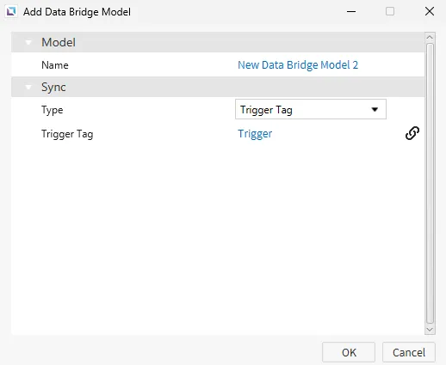Minimize the Add Data Bridge Model window
The width and height of the screenshot is (446, 365).
point(351,11)
